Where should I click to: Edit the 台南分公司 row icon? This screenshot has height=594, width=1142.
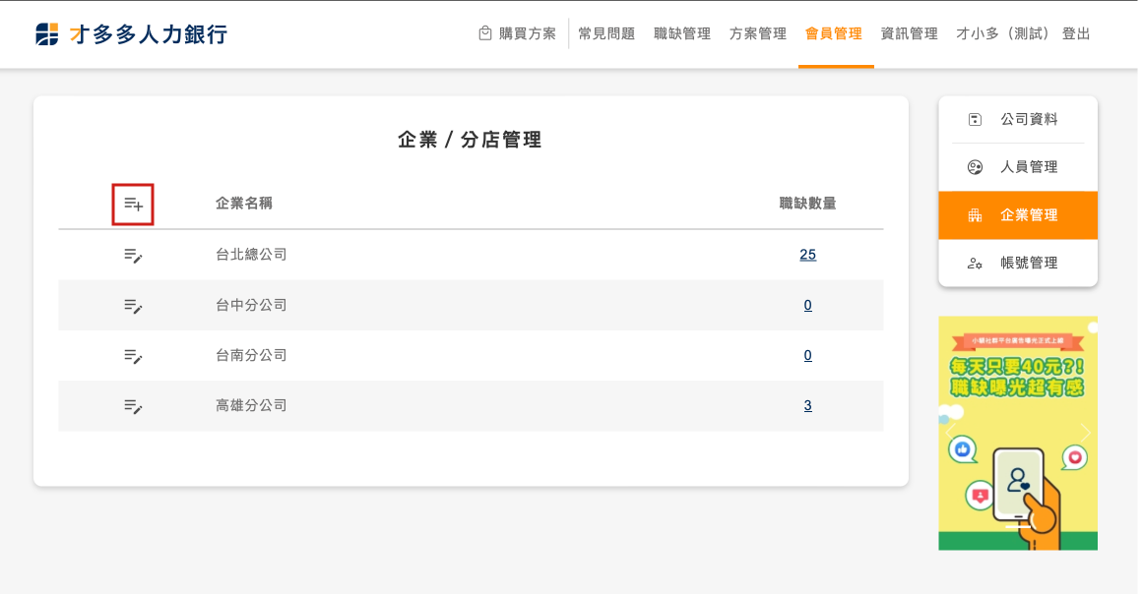[133, 356]
